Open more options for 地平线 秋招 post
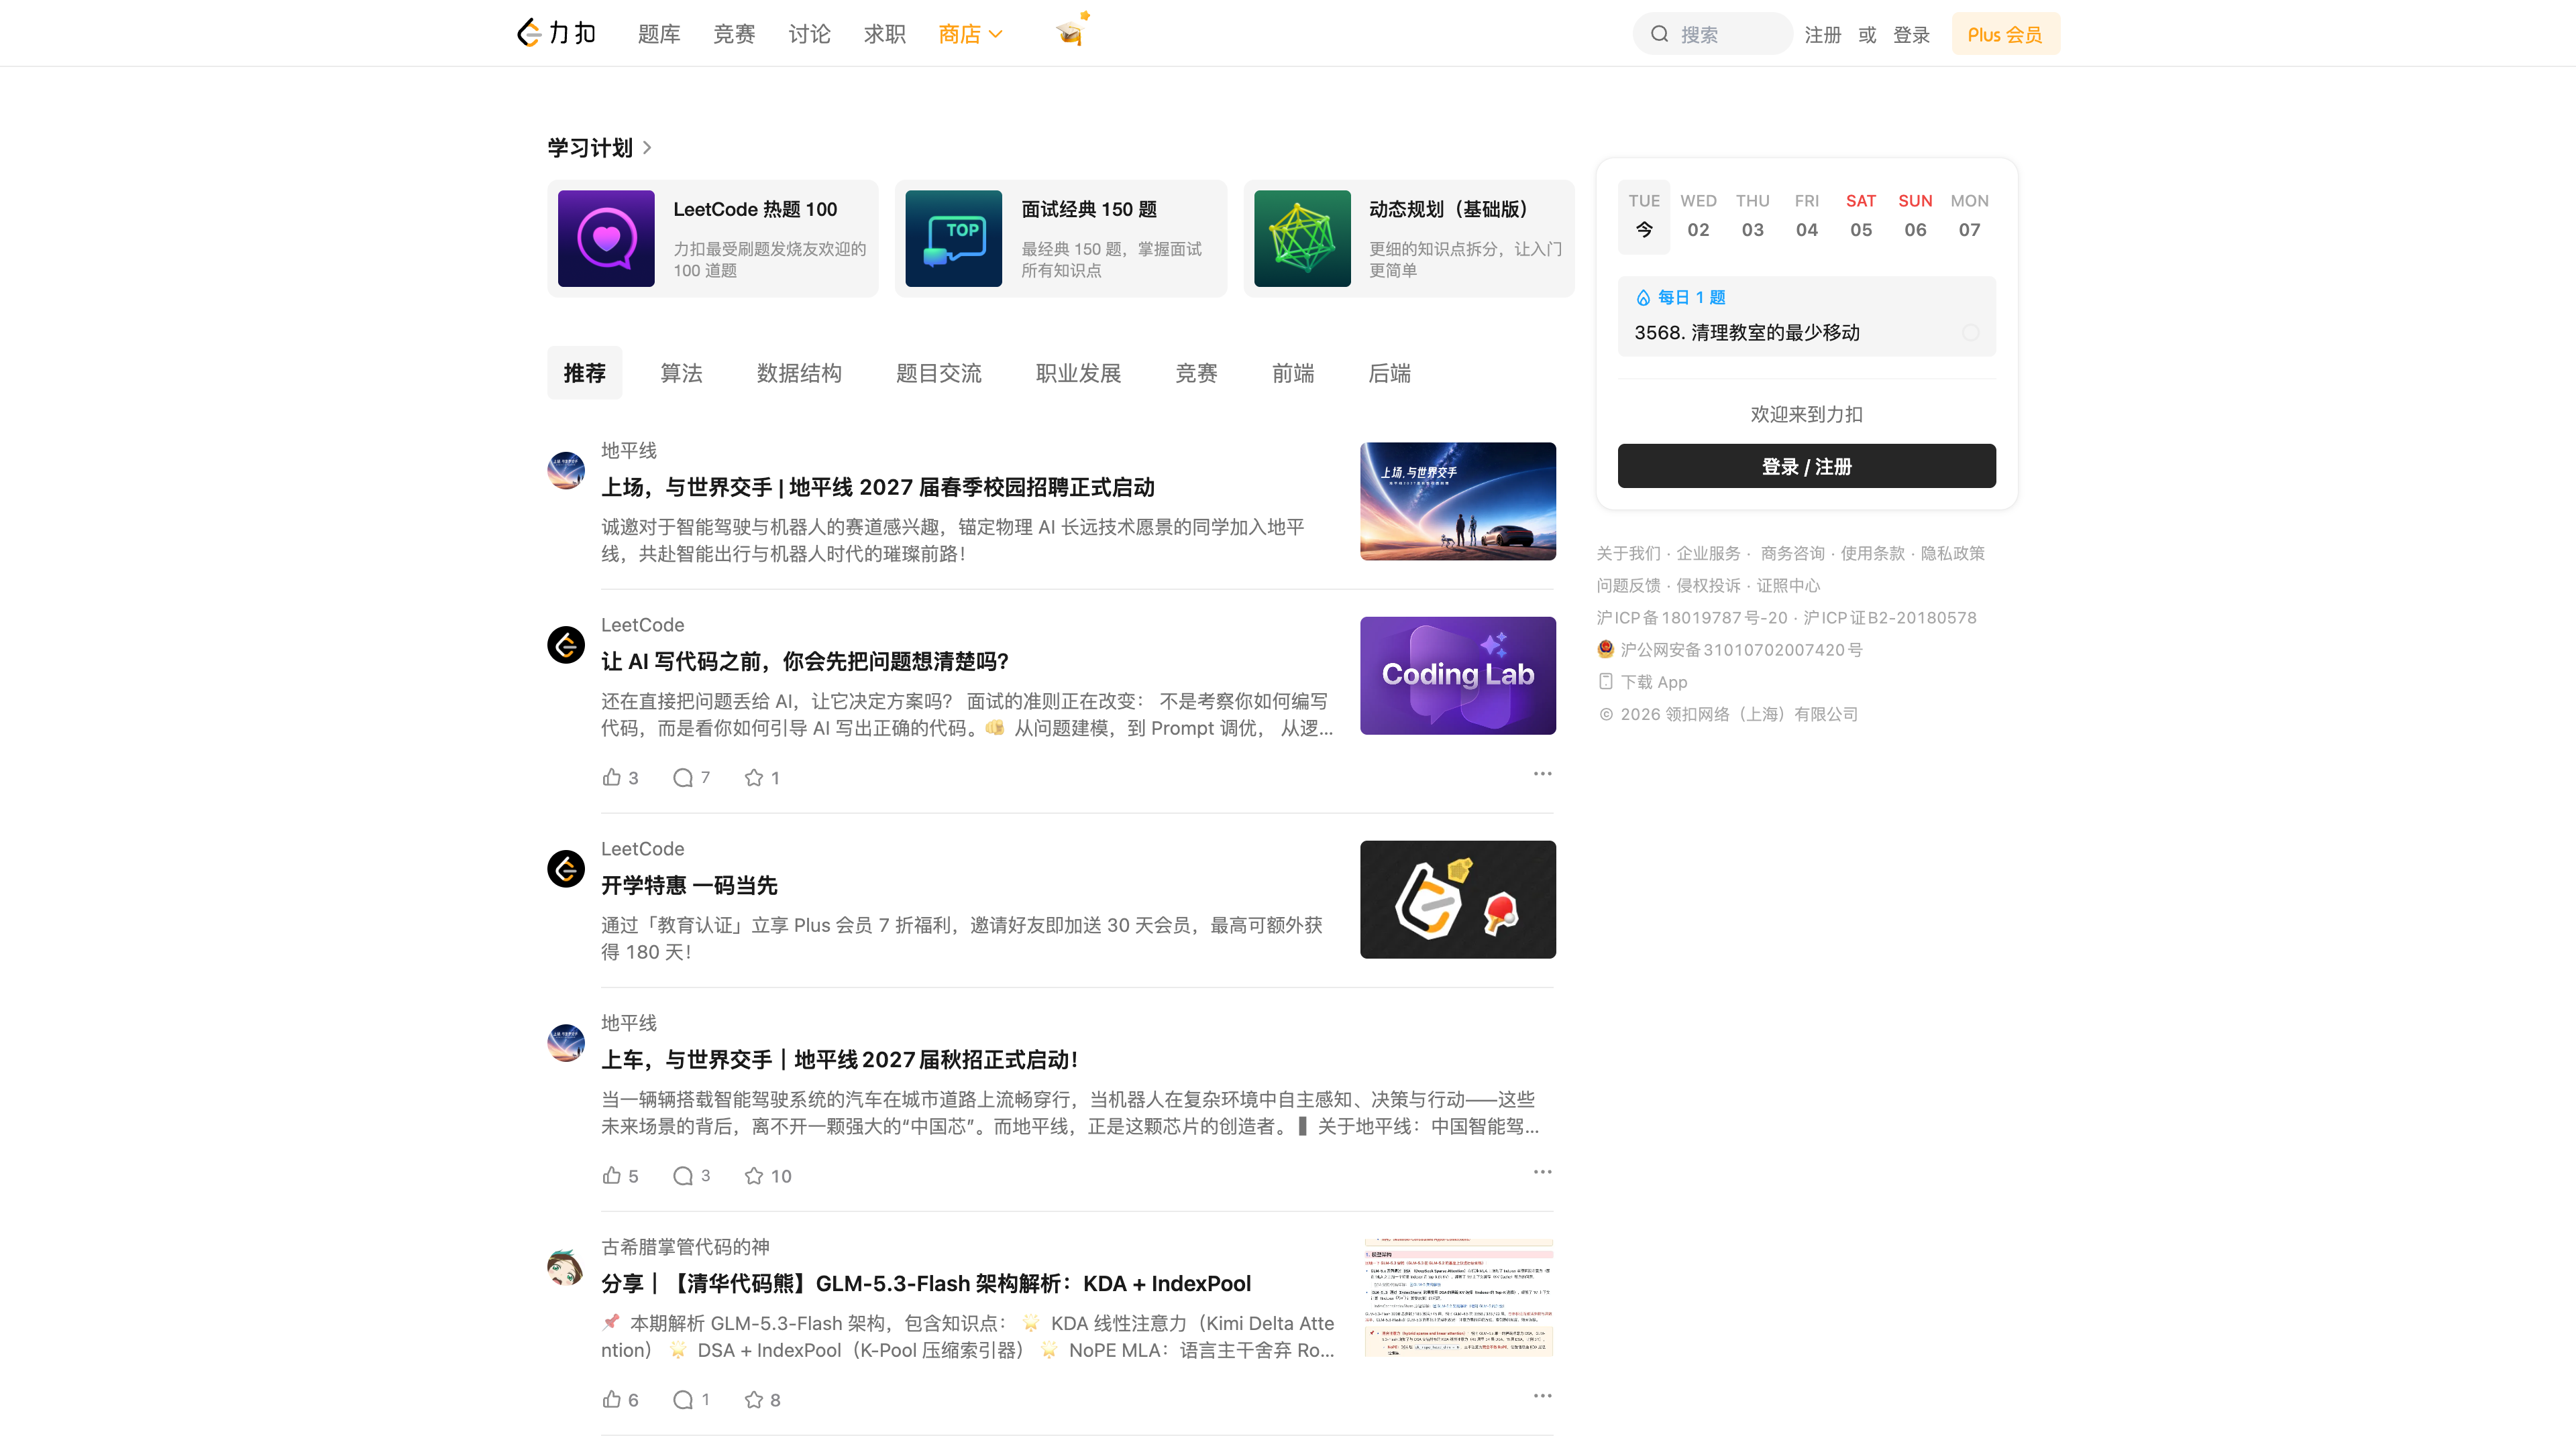2576x1448 pixels. pyautogui.click(x=1542, y=1171)
